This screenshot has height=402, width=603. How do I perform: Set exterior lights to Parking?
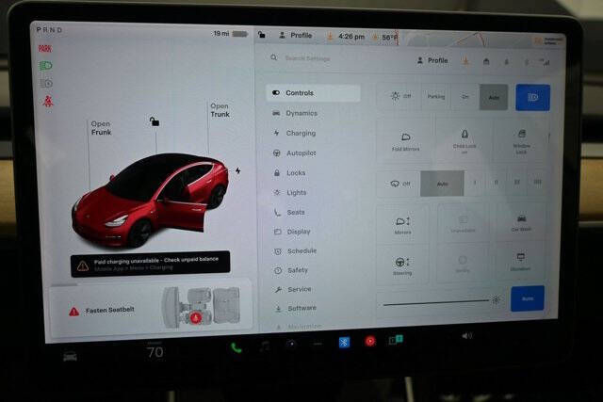click(x=436, y=96)
